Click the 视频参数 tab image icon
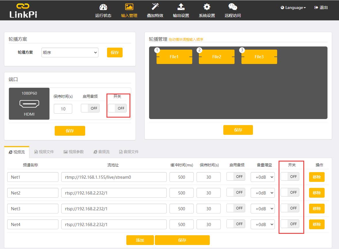The height and width of the screenshot is (249, 339). [66, 152]
